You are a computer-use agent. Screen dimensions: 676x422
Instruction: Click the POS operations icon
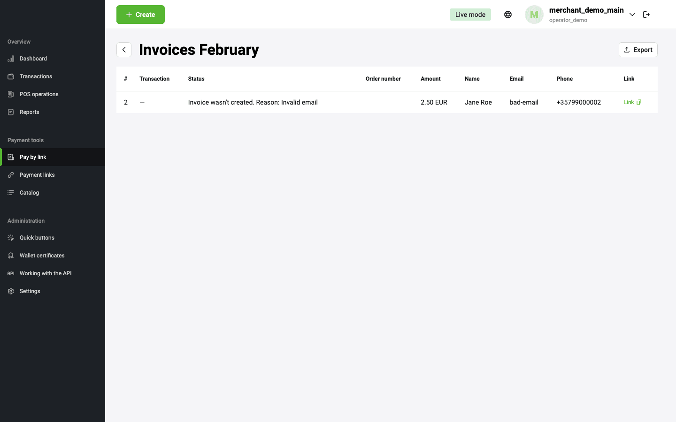point(11,94)
